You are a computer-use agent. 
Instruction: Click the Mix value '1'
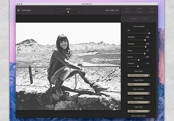click(x=147, y=30)
